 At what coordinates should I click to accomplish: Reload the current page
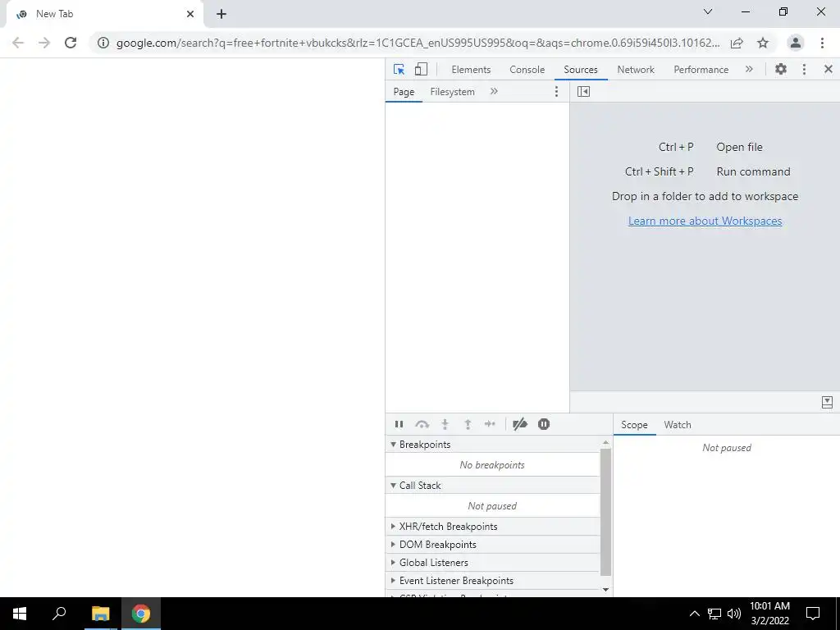click(x=71, y=43)
